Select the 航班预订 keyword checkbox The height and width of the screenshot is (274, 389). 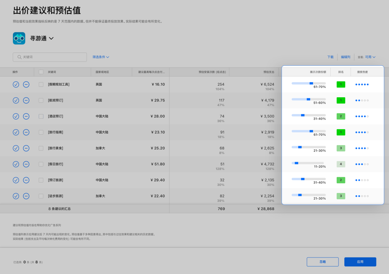click(x=41, y=100)
